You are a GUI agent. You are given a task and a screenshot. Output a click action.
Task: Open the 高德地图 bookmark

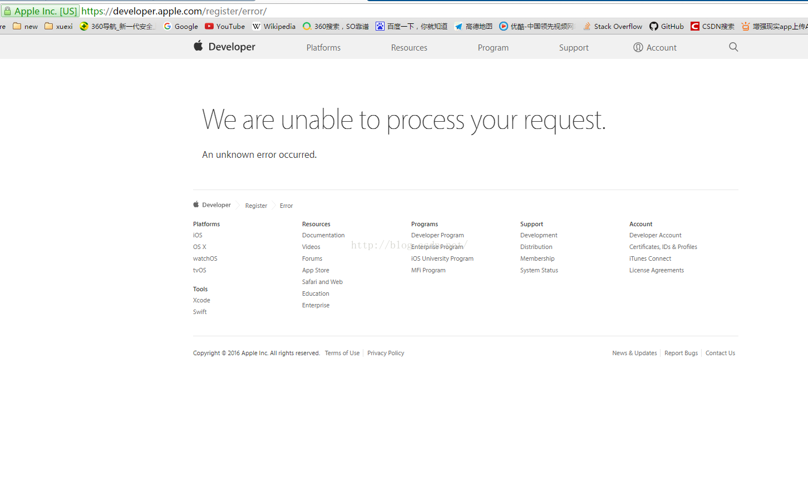point(474,26)
